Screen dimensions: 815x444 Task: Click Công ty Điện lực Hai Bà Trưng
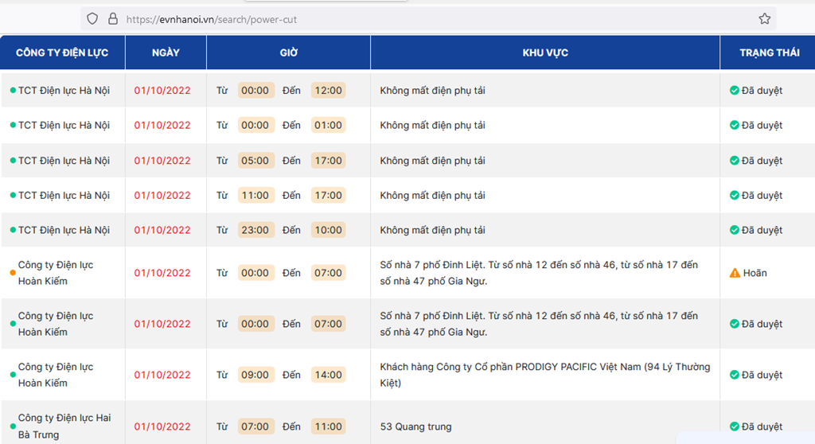[64, 426]
